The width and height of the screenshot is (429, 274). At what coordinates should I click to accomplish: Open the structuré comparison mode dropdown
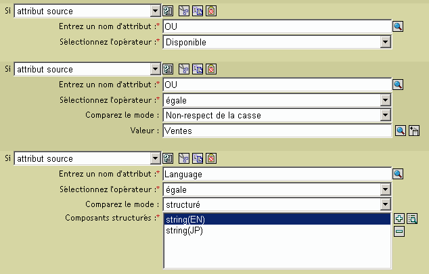(385, 204)
